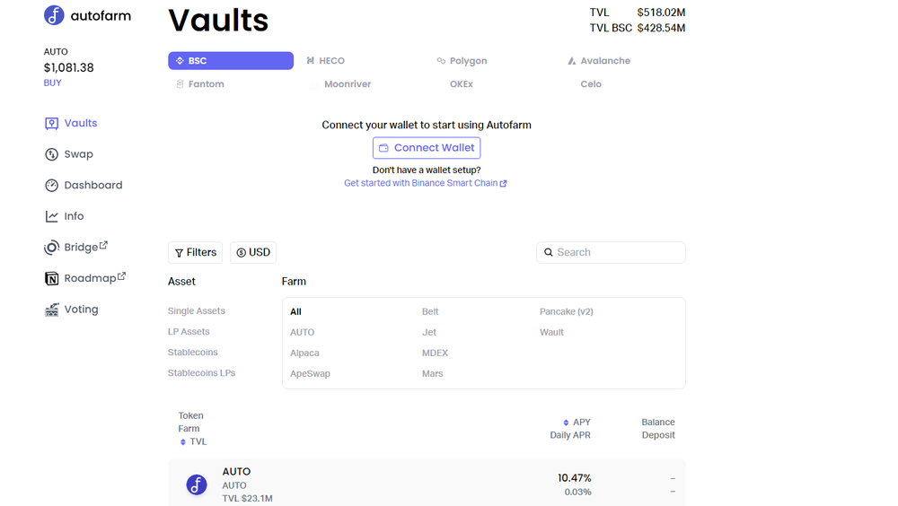898x506 pixels.
Task: Open Vaults from sidebar icon
Action: pyautogui.click(x=52, y=124)
